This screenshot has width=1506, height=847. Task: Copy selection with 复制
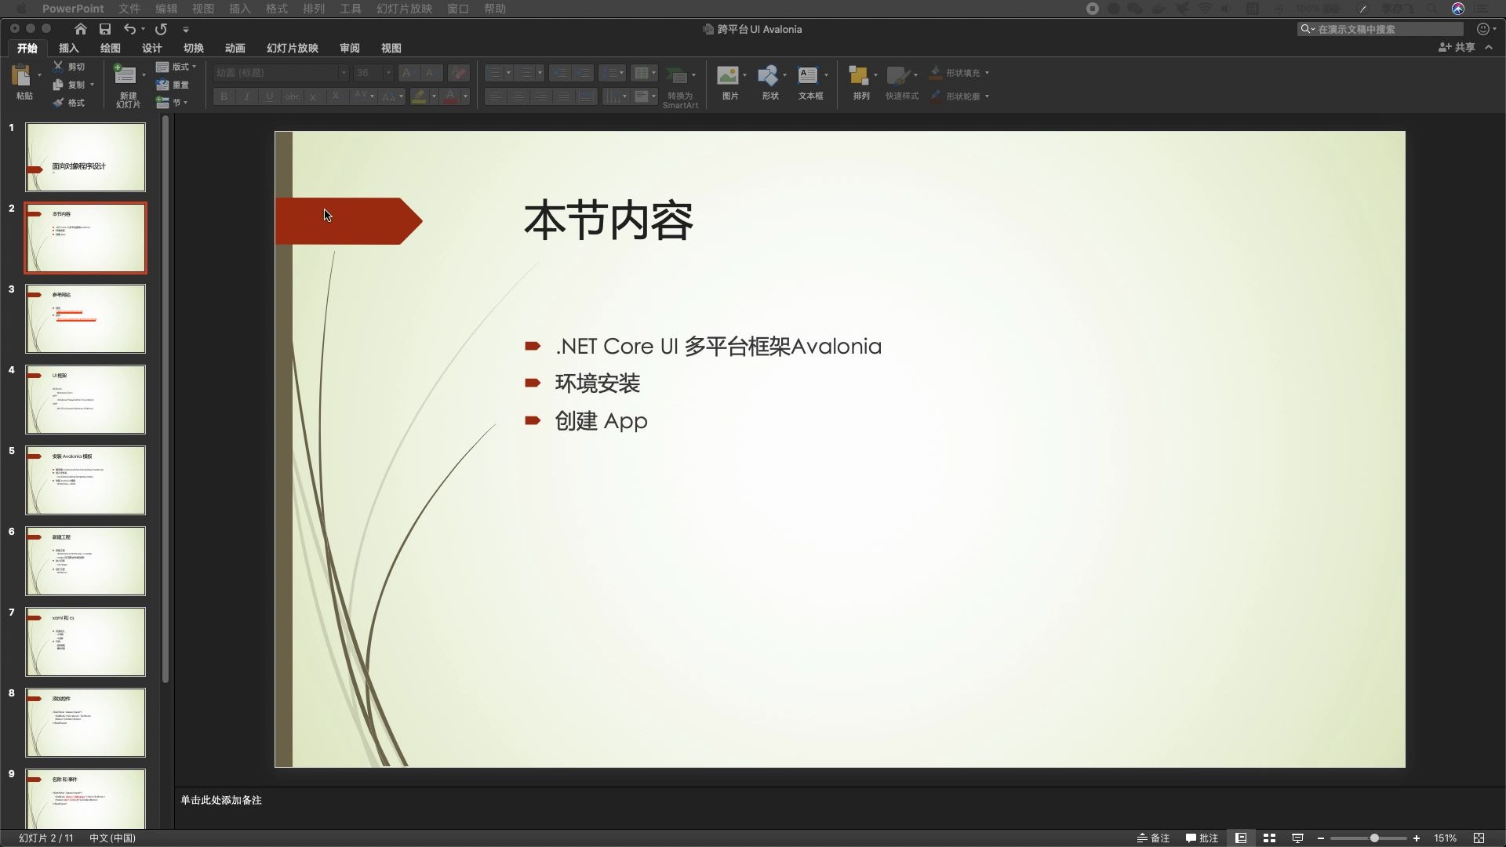(69, 85)
